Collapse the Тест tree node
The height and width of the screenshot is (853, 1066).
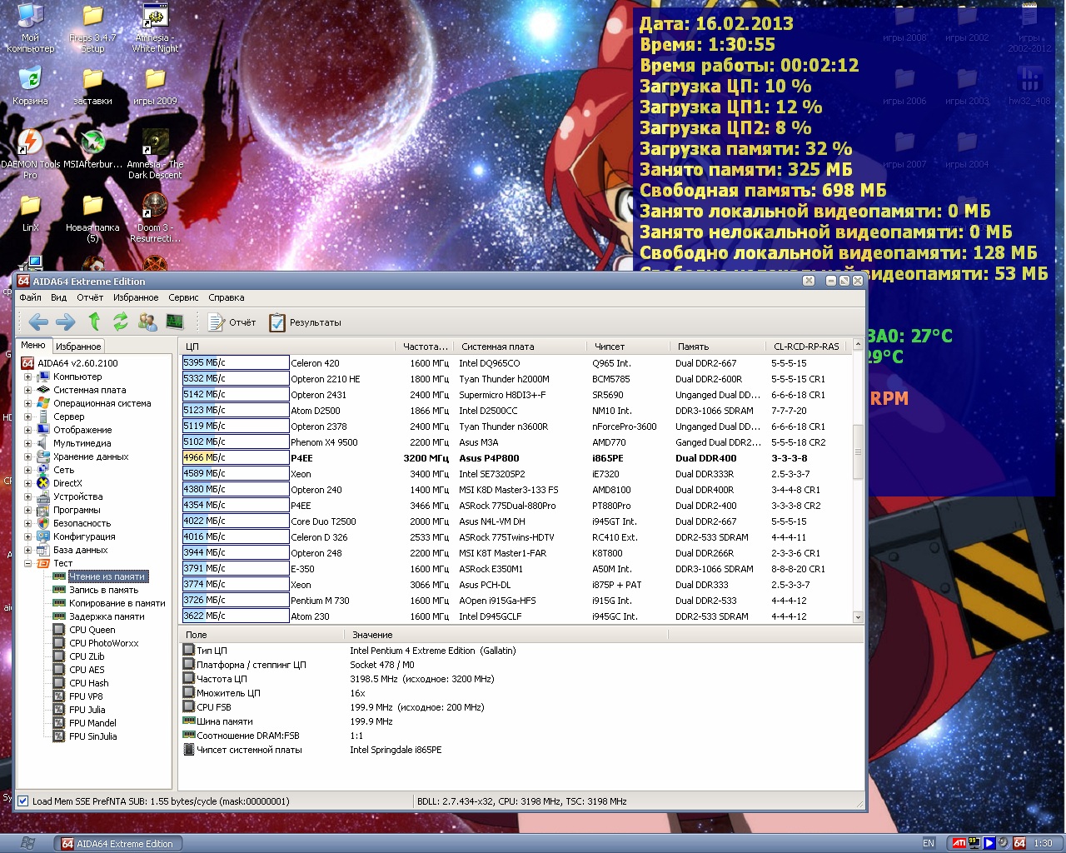(27, 563)
